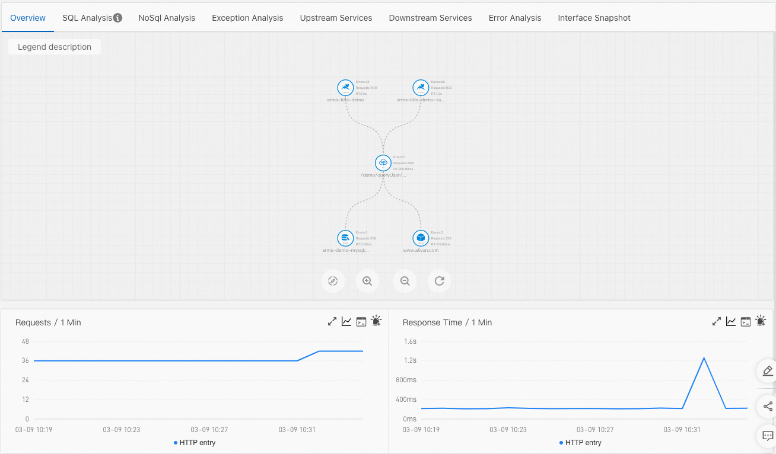Select the arms-demo-mysql database node icon

pos(345,238)
